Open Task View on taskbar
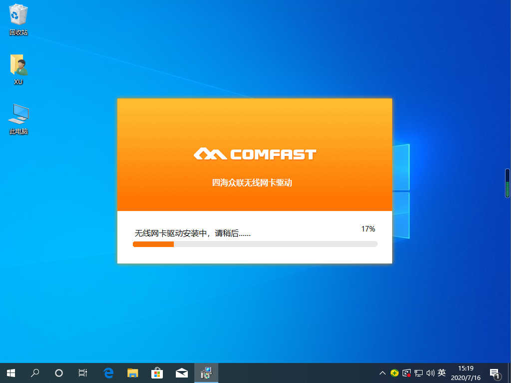 tap(83, 373)
